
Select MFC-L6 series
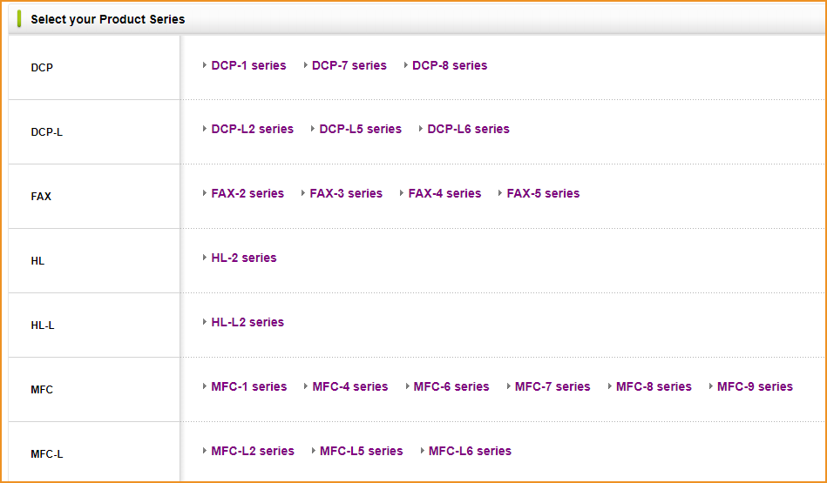click(470, 451)
